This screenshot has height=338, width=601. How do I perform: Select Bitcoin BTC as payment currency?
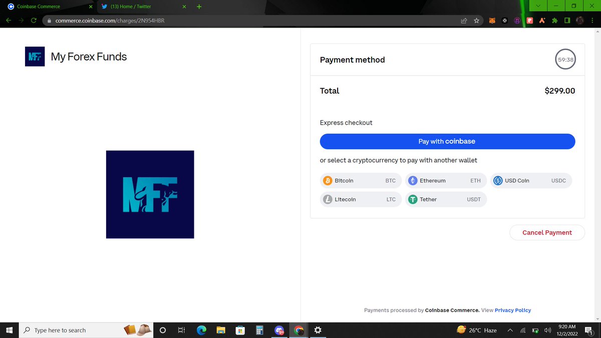click(x=361, y=181)
